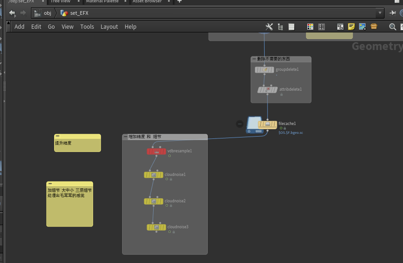Toggle the green flag under cloudnoise2
This screenshot has width=403, height=263.
click(167, 206)
